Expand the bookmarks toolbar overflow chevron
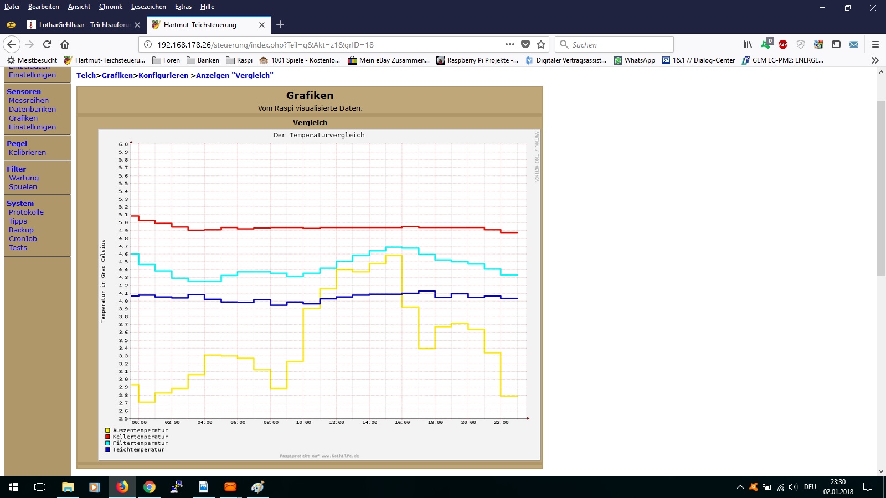This screenshot has width=886, height=498. [x=875, y=60]
